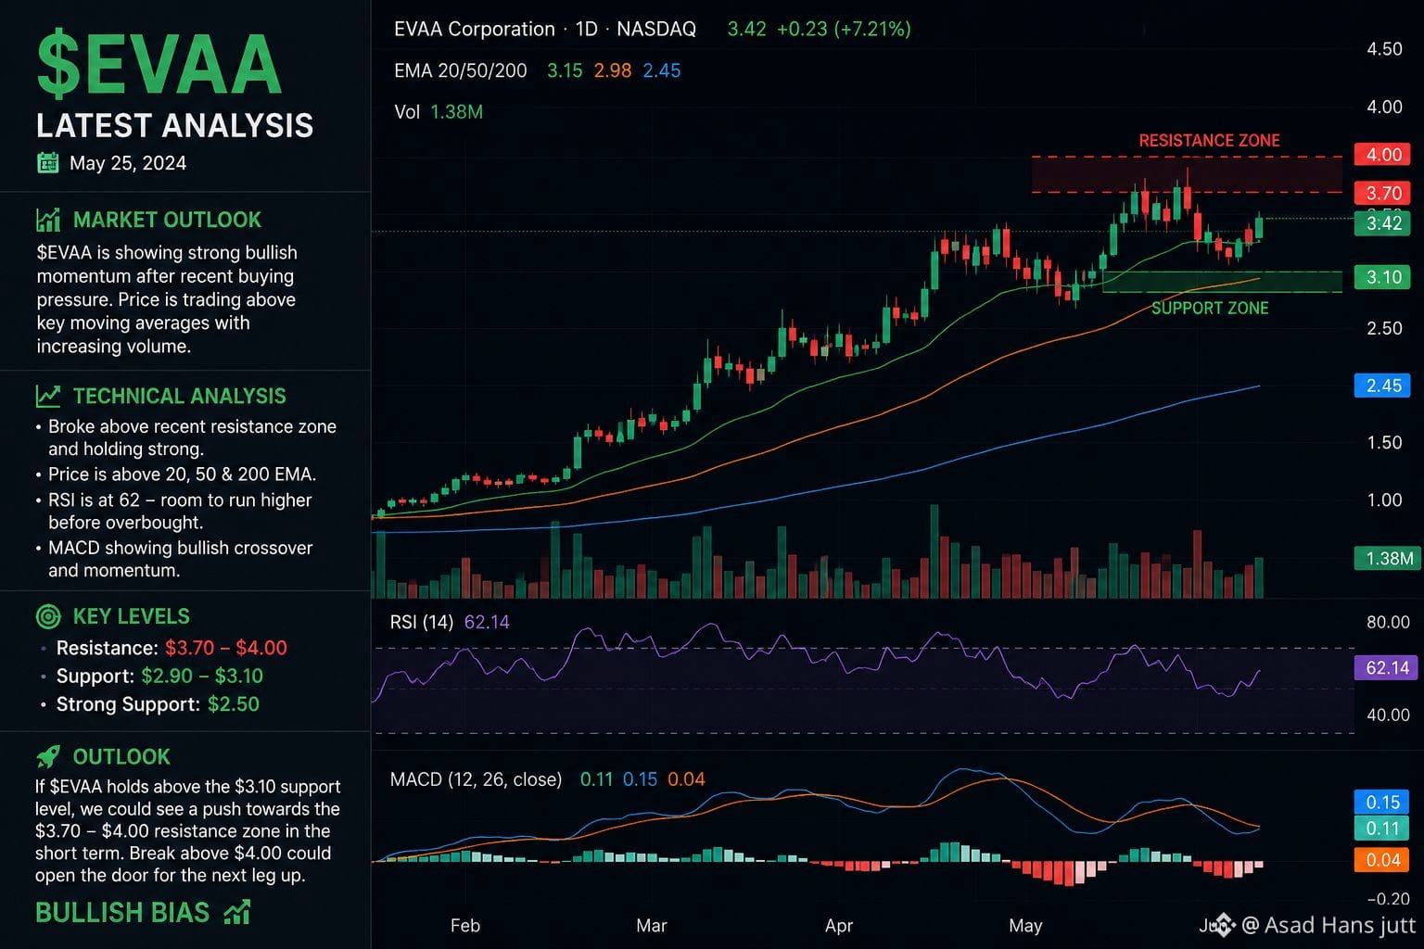Open the MARKET OUTLOOK section heading

[x=167, y=220]
